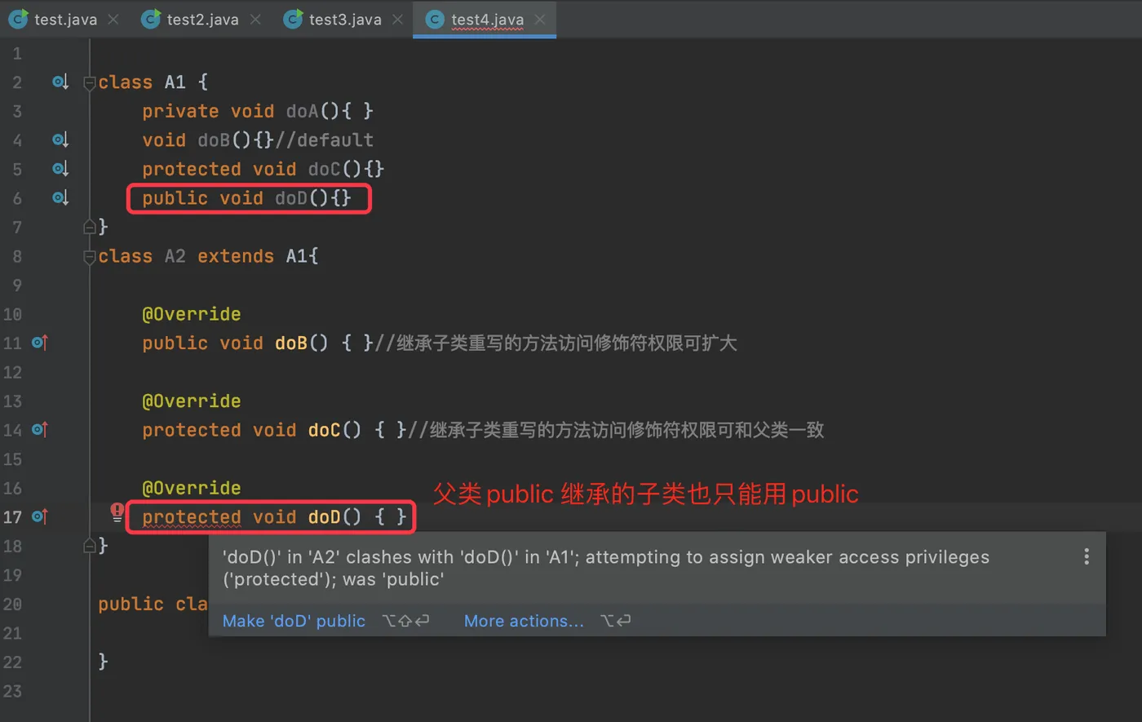The height and width of the screenshot is (722, 1142).
Task: Click the @Override annotation on line 10
Action: [192, 314]
